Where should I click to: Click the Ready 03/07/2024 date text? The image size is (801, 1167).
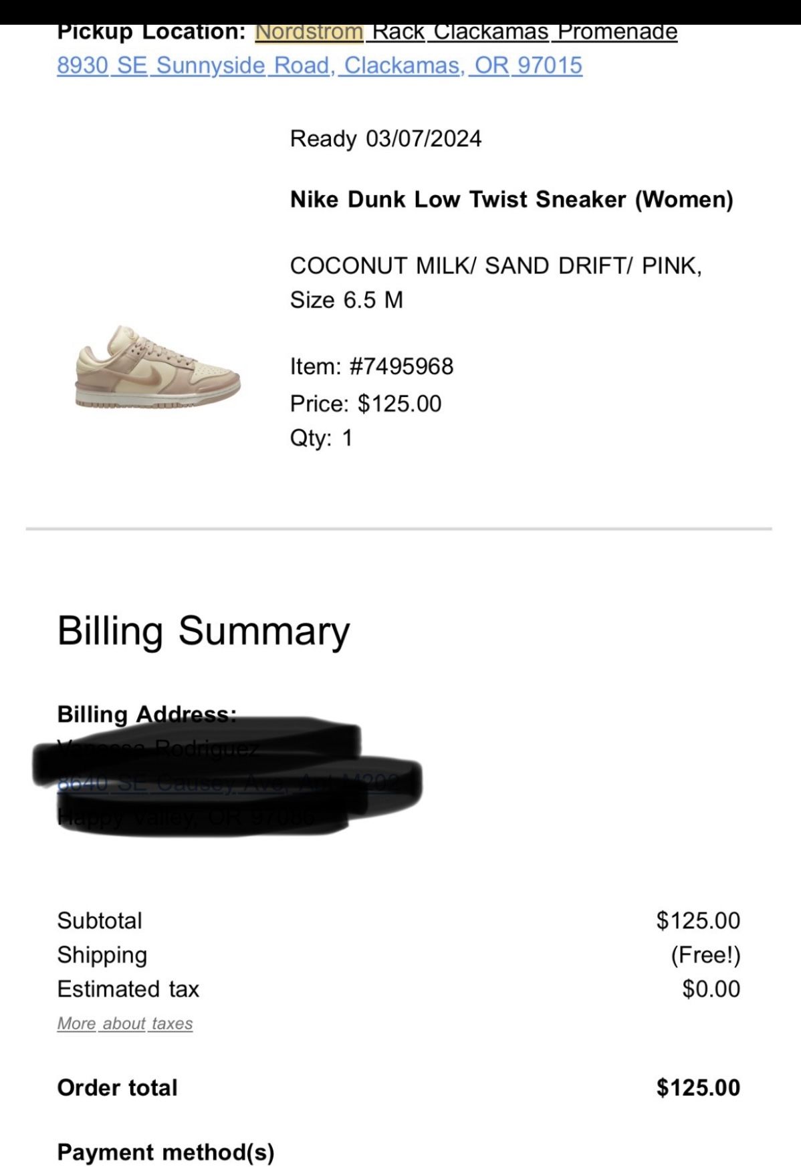[386, 138]
